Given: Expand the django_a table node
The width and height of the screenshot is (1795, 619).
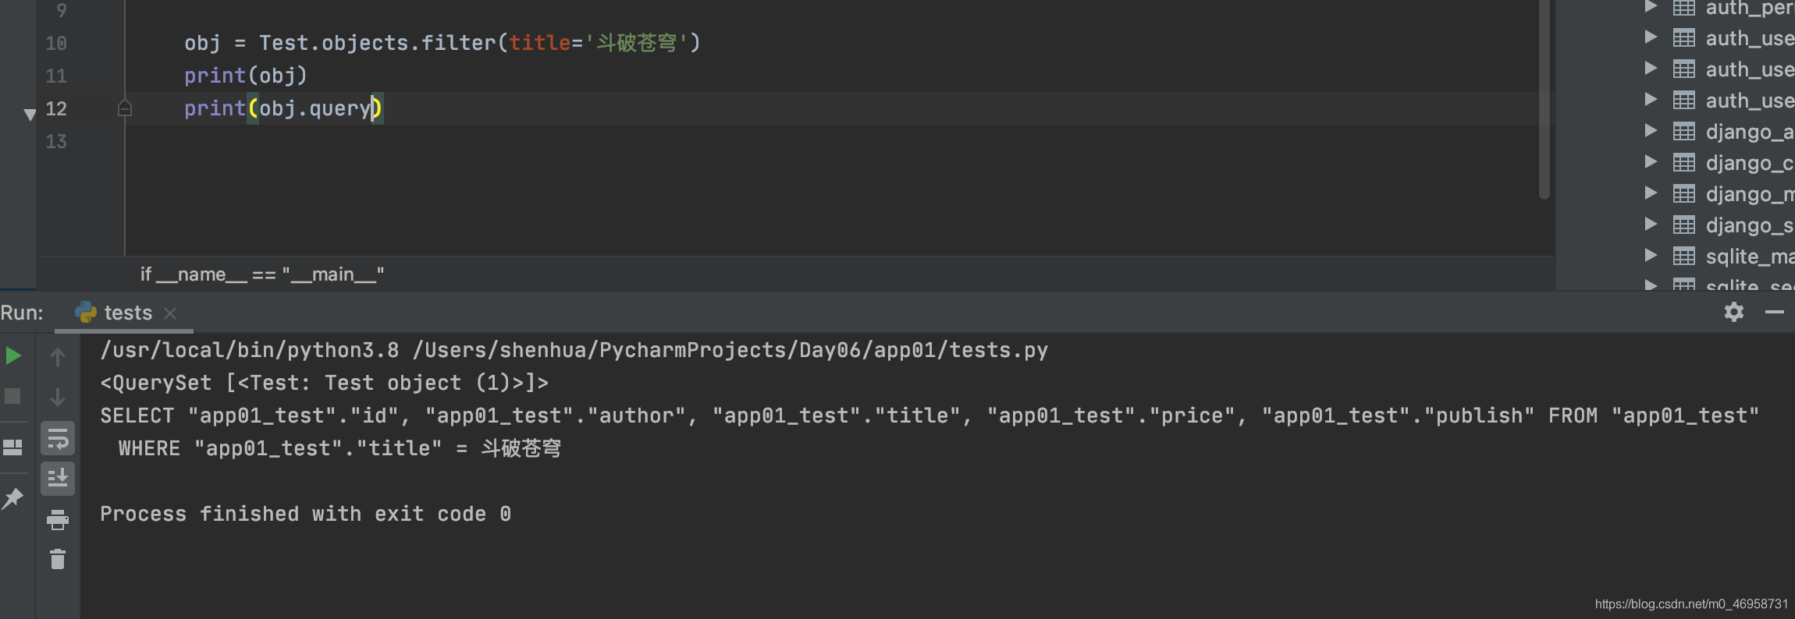Looking at the screenshot, I should [x=1651, y=131].
